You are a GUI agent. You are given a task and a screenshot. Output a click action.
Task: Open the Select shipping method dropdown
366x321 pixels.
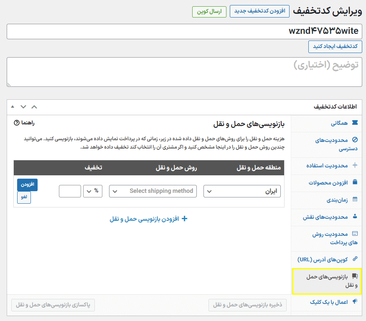(152, 191)
